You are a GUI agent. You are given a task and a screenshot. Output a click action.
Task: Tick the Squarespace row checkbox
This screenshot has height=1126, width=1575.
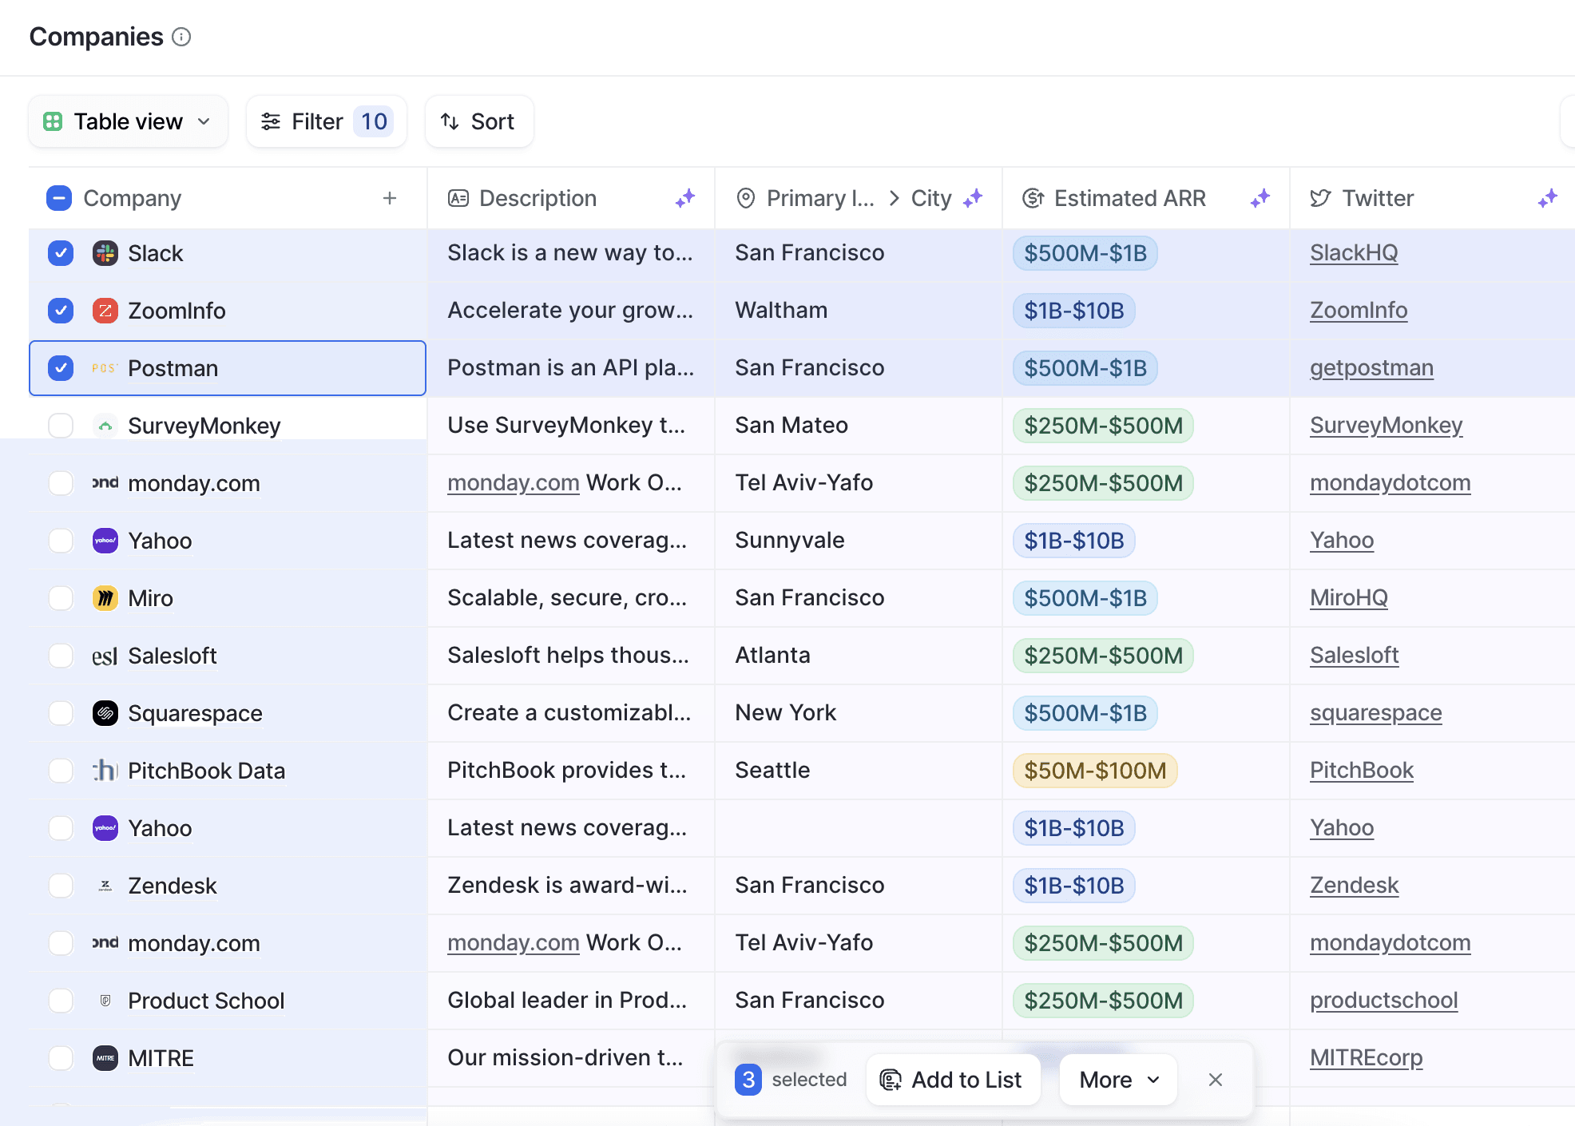(x=61, y=713)
